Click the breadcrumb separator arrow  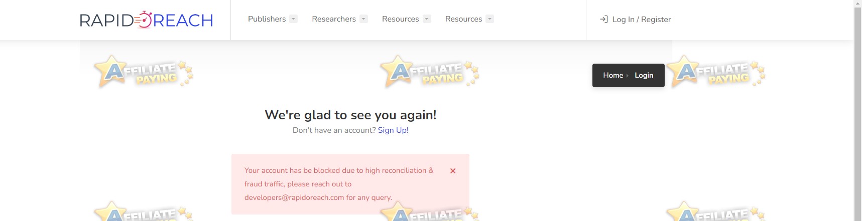coord(628,76)
